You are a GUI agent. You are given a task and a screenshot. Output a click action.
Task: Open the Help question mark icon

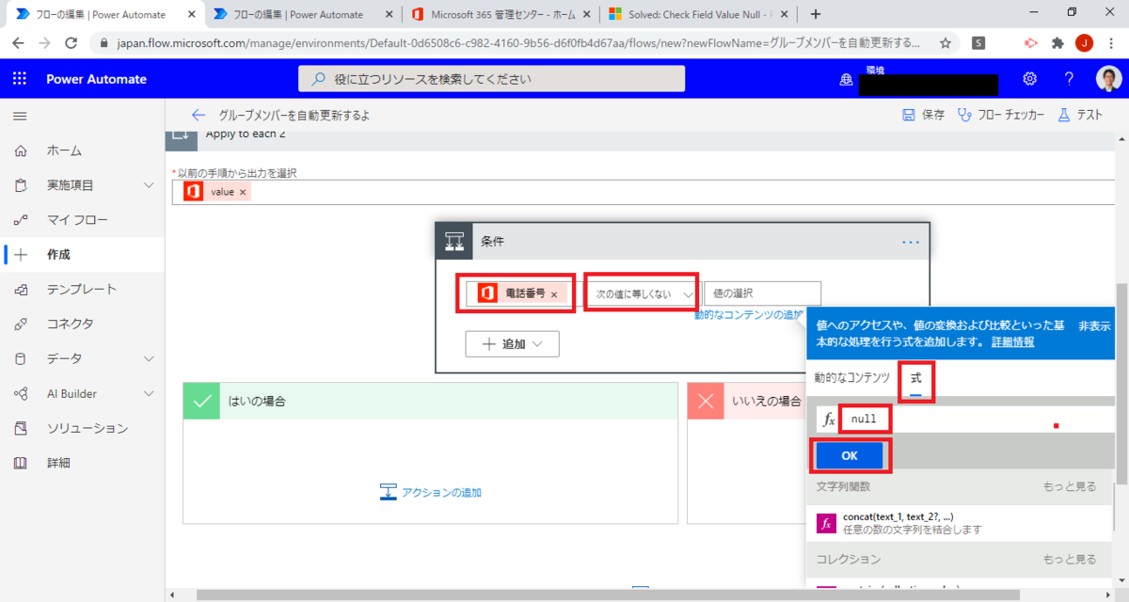point(1069,79)
